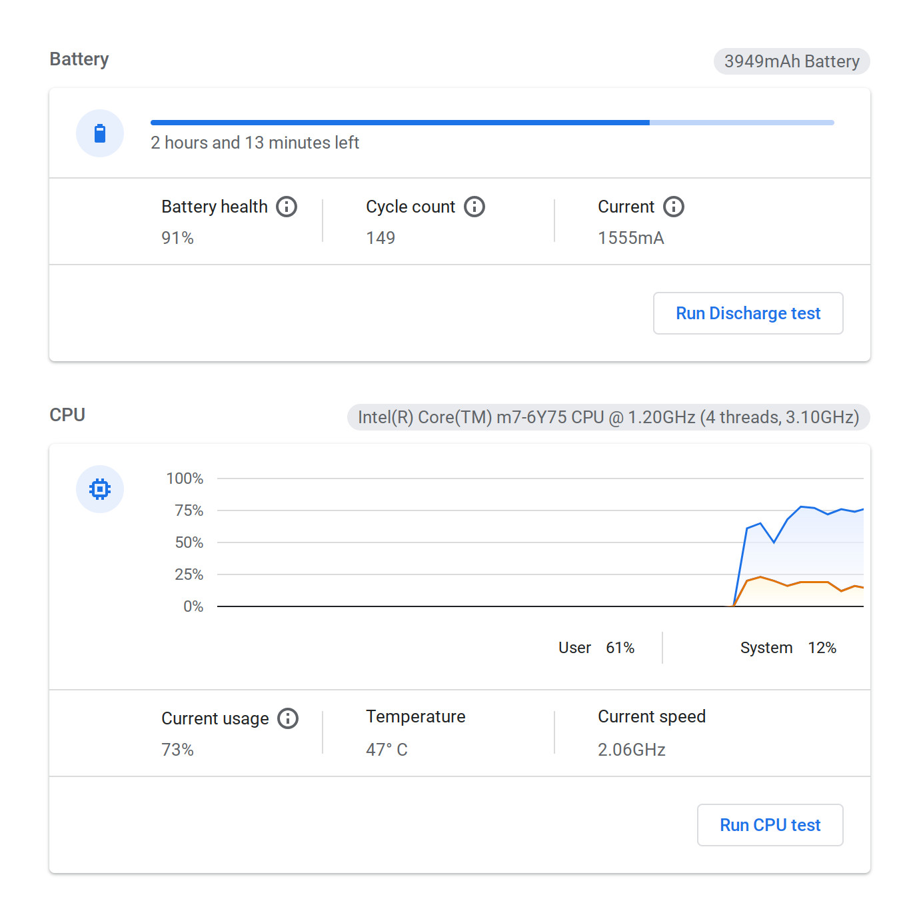Click the battery charge progress bar
This screenshot has width=909, height=897.
pos(492,123)
